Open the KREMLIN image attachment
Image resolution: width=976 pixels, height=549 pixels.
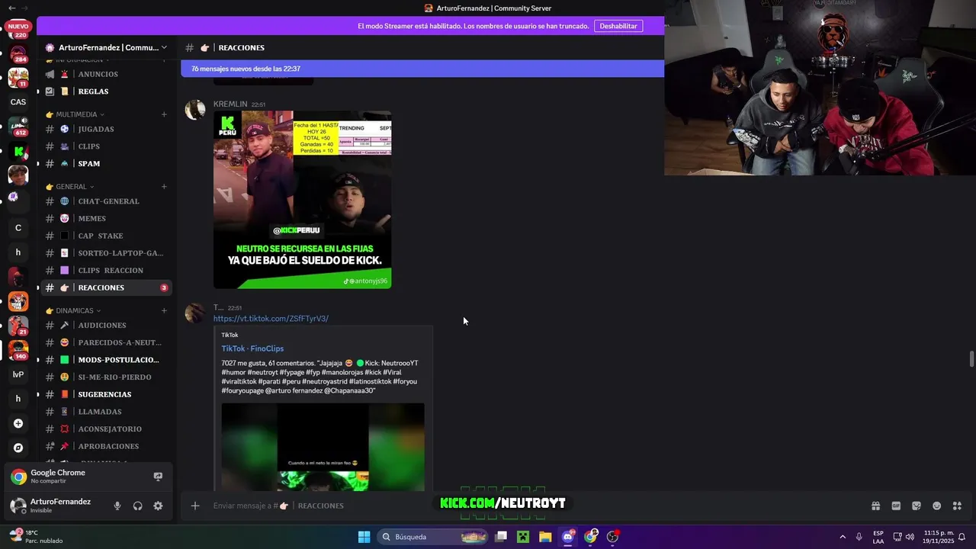pos(303,200)
